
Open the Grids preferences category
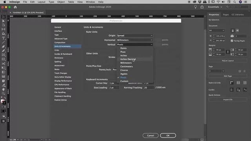[56, 50]
